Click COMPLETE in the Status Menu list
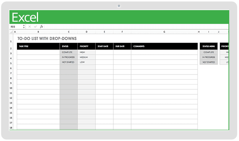Image resolution: width=239 pixels, height=141 pixels. (209, 52)
